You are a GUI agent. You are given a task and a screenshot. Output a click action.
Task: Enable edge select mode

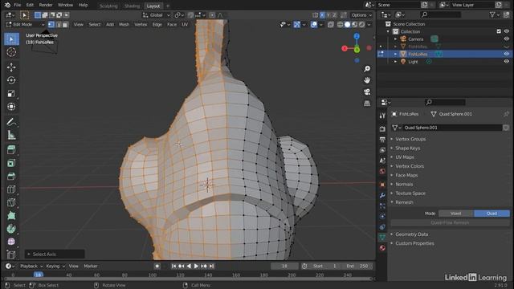(x=59, y=25)
